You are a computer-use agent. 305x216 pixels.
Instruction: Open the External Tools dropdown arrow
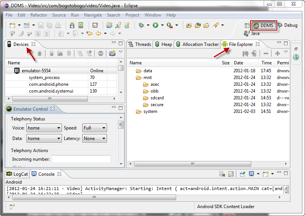[177, 25]
